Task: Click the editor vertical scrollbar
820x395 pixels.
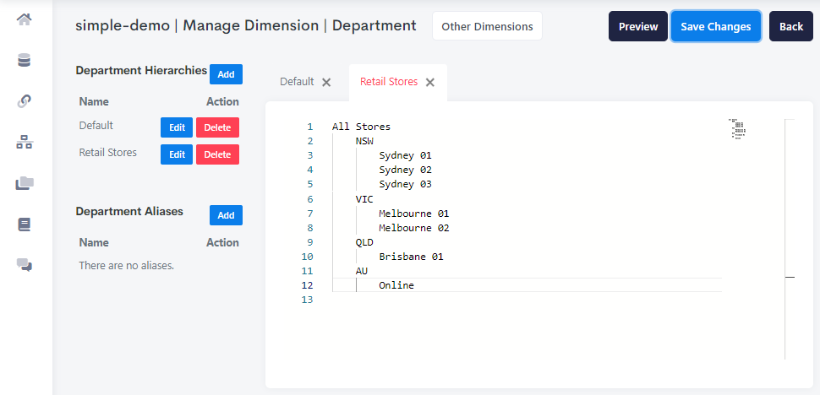Action: coord(790,239)
